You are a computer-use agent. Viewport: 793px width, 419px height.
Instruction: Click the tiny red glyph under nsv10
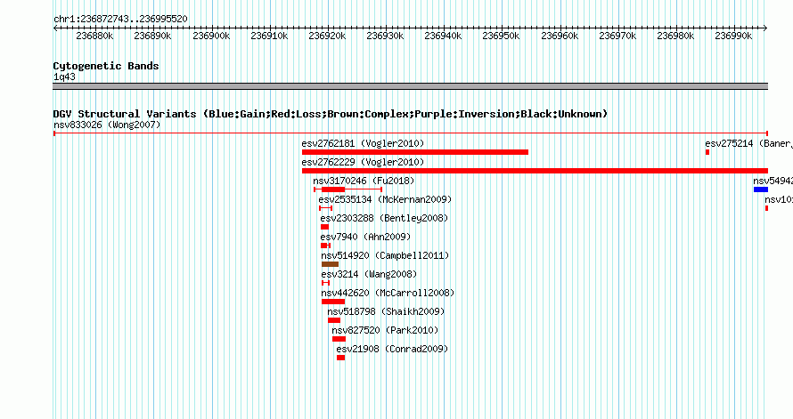pyautogui.click(x=766, y=208)
